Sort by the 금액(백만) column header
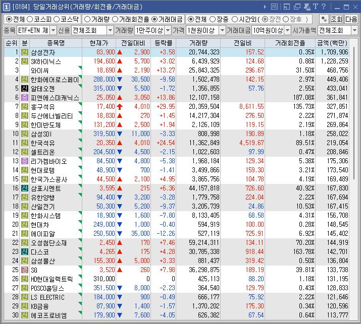The image size is (361, 324). [332, 43]
